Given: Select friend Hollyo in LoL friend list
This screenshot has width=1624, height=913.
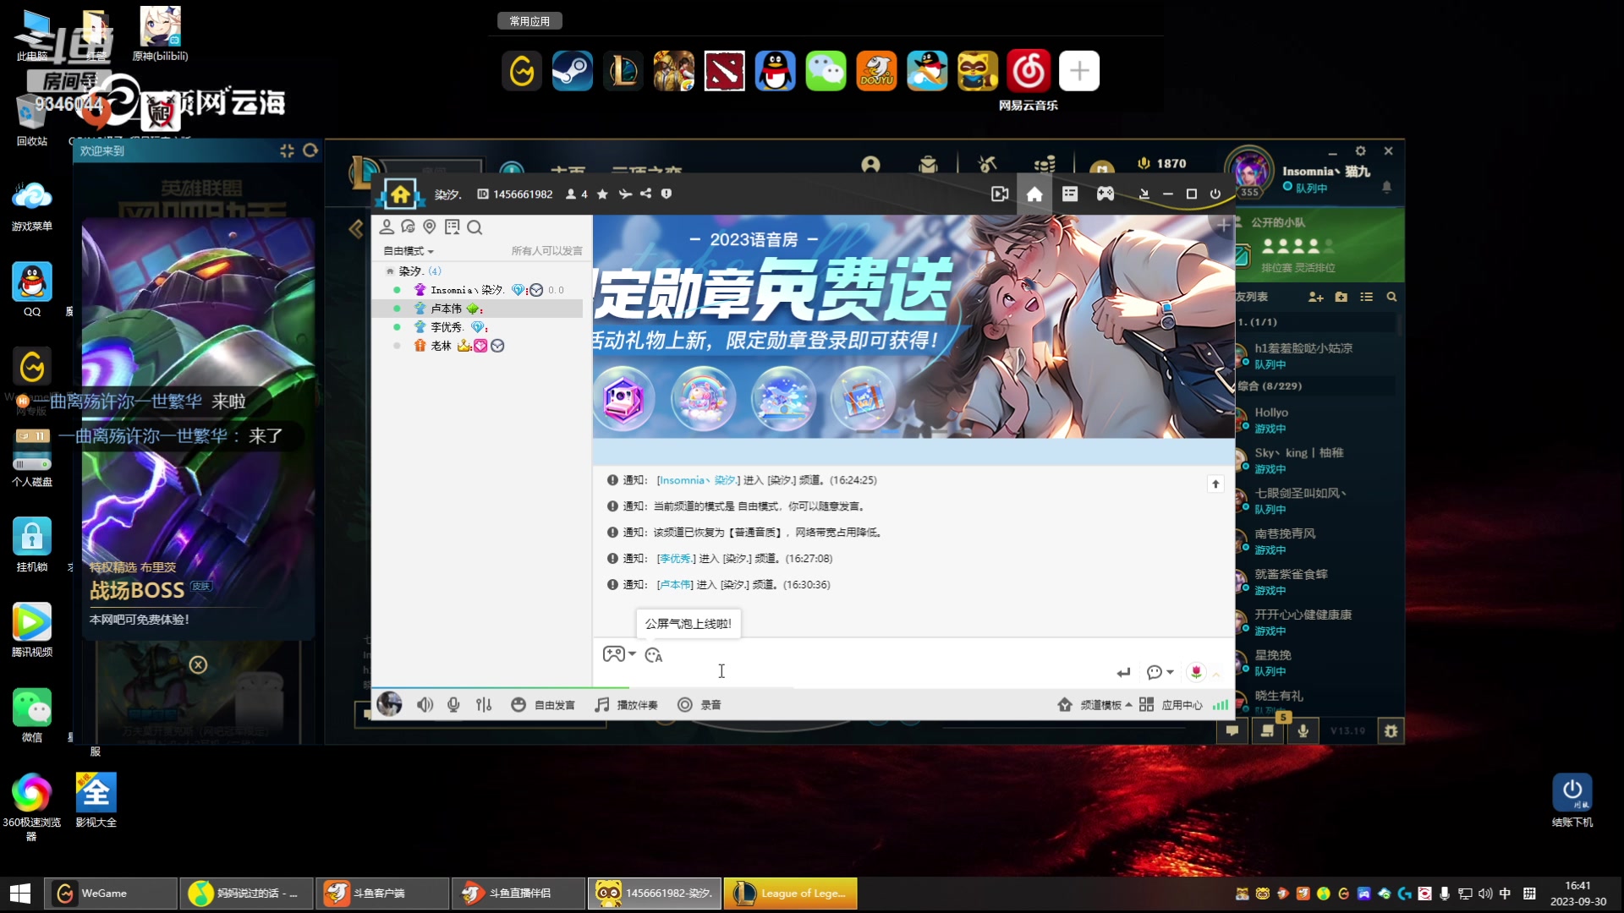Looking at the screenshot, I should coord(1315,420).
